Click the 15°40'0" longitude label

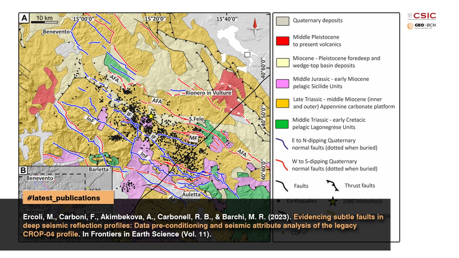(227, 19)
